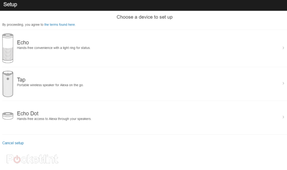This screenshot has height=170, width=287.
Task: Open 'the terms found here' link
Action: (60, 25)
